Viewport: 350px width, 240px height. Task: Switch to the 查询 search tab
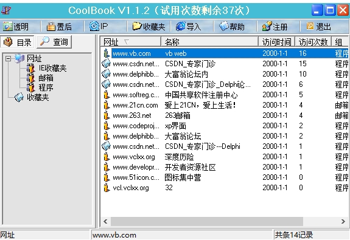pyautogui.click(x=54, y=42)
